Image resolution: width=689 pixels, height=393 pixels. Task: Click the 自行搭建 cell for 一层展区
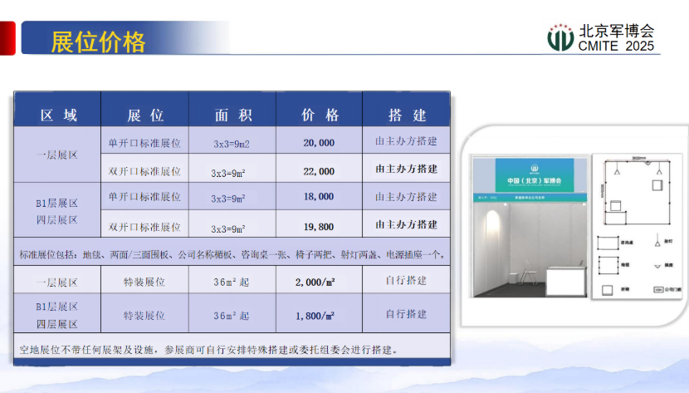click(407, 281)
